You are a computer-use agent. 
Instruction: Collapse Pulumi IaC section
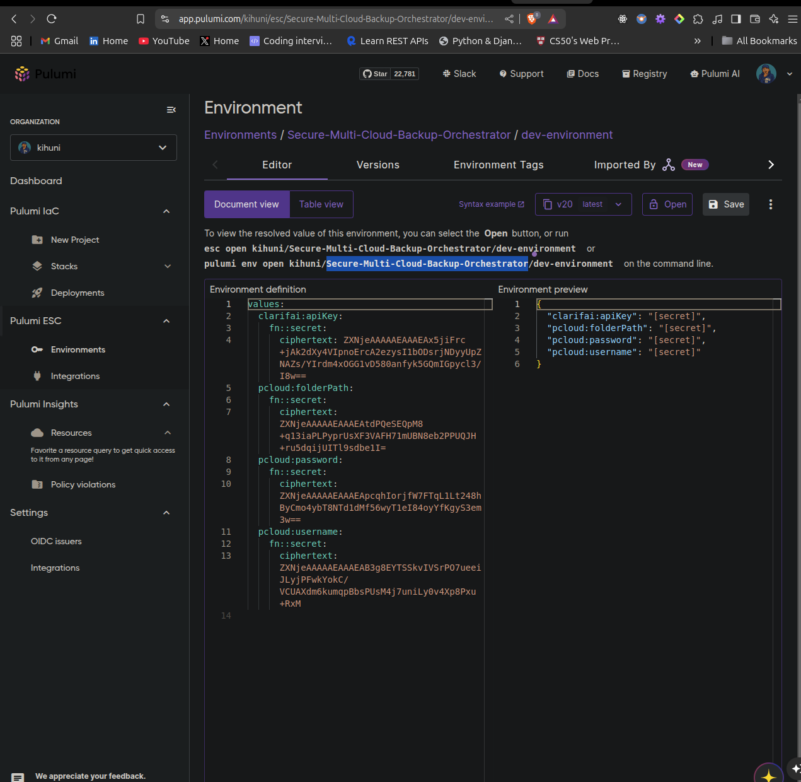[166, 211]
